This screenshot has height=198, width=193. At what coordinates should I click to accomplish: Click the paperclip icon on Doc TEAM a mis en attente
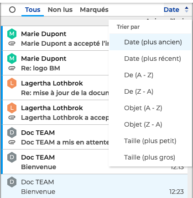pos(12,142)
